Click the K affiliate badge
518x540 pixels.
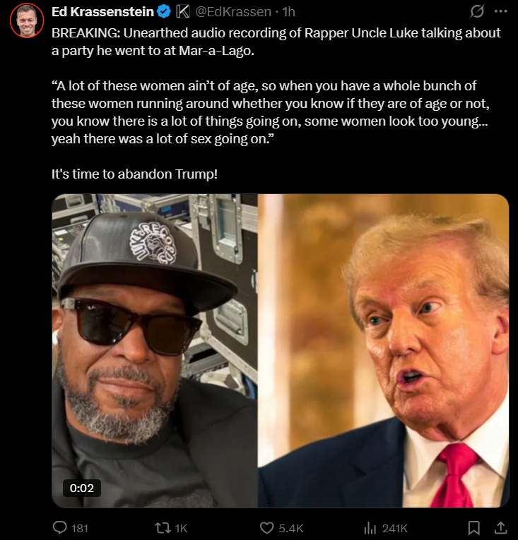pos(183,12)
